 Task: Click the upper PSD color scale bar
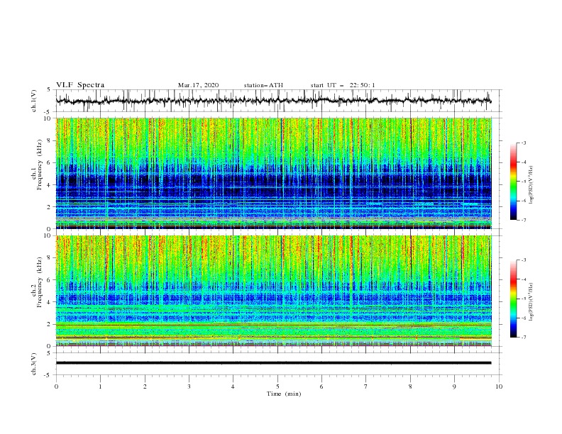click(513, 182)
